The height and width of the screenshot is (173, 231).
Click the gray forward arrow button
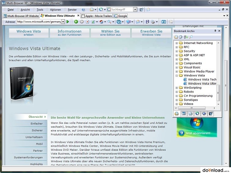(x=82, y=22)
